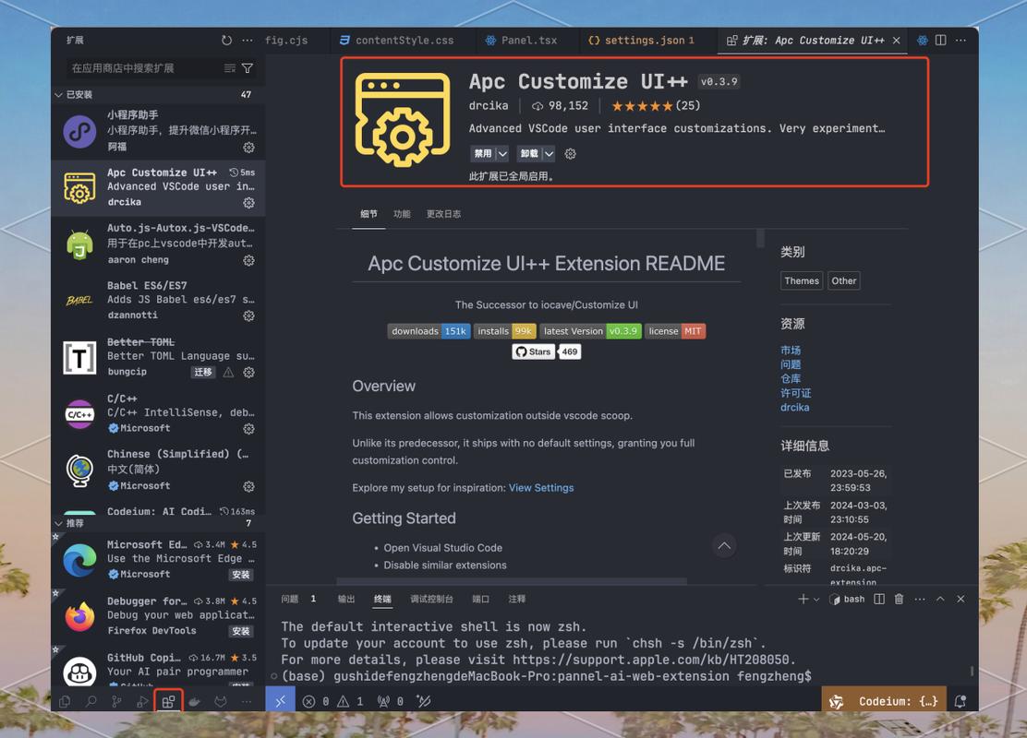This screenshot has width=1027, height=738.
Task: Open editor more actions ellipsis
Action: [961, 40]
